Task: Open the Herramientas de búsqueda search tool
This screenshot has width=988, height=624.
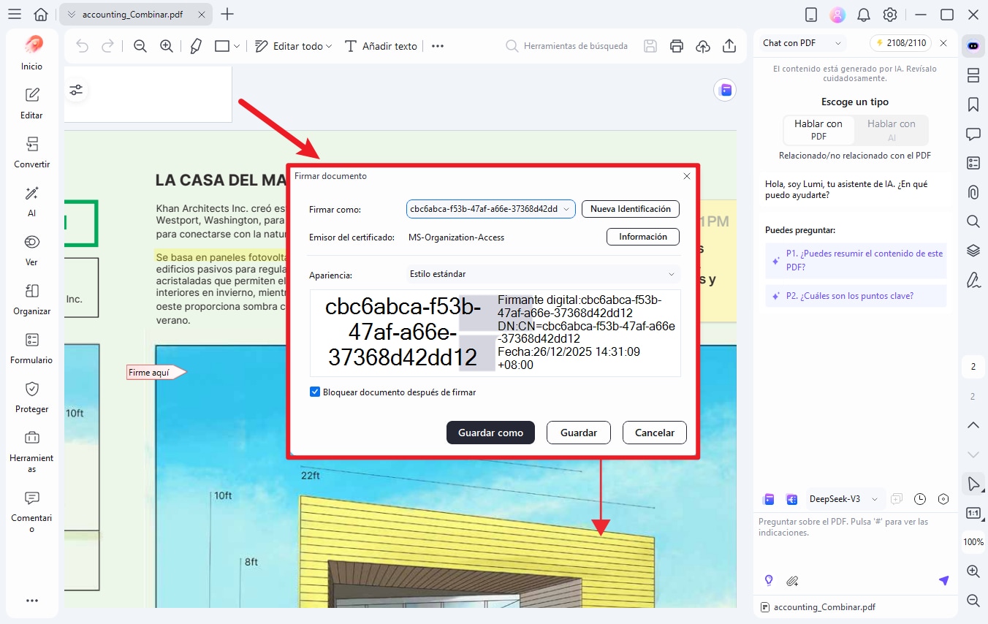Action: pyautogui.click(x=566, y=45)
